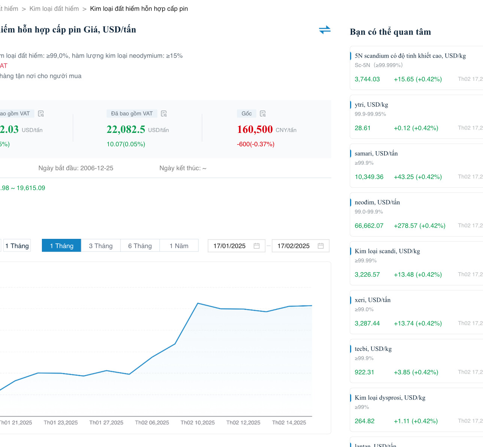The height and width of the screenshot is (447, 483).
Task: Click the chart peak at Th02 10,2025
Action: (x=198, y=303)
